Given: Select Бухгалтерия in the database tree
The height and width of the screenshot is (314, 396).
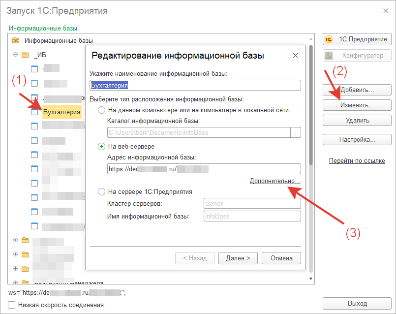Looking at the screenshot, I should pos(61,112).
